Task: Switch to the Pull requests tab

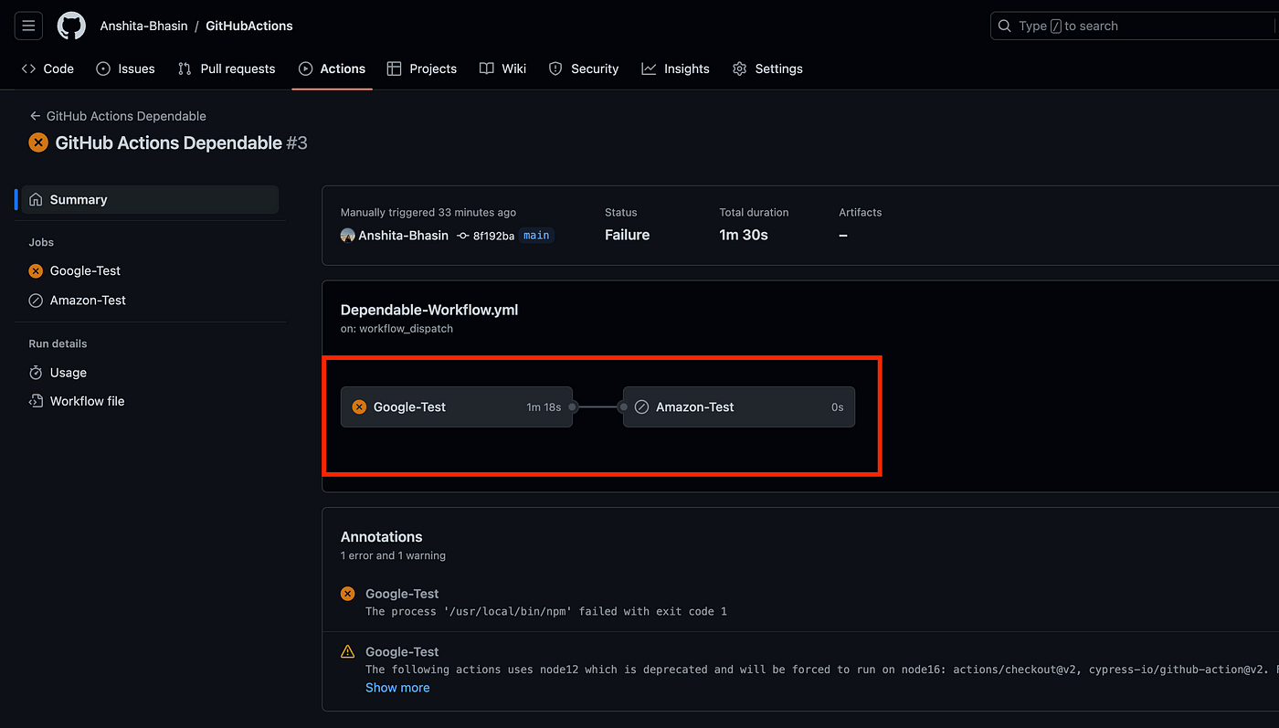Action: [x=227, y=69]
